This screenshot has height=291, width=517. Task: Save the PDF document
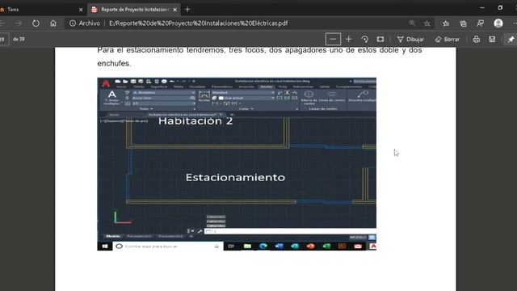pyautogui.click(x=492, y=40)
